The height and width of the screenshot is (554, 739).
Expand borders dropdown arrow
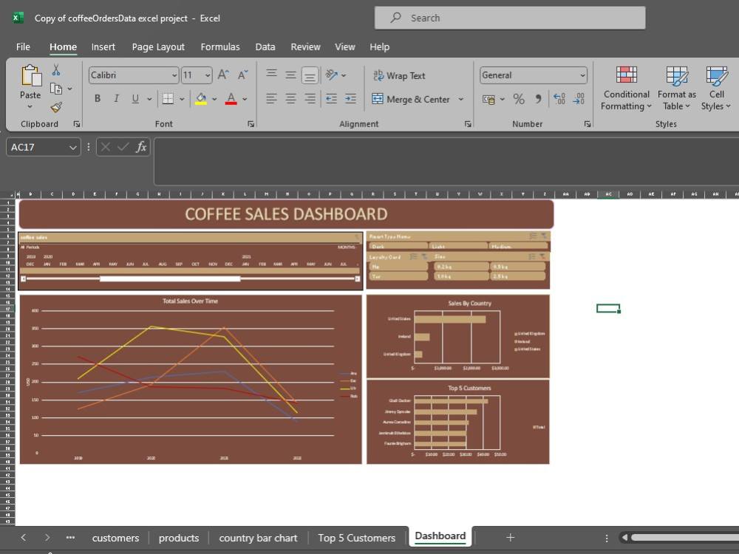coord(182,100)
